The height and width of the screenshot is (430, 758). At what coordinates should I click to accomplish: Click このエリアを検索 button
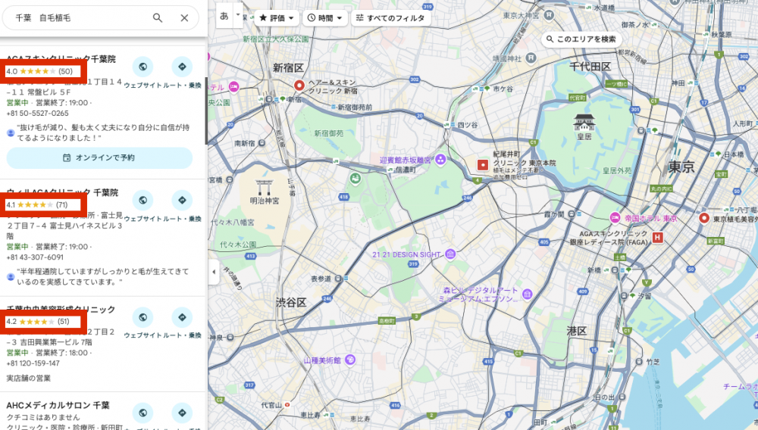[x=581, y=39]
